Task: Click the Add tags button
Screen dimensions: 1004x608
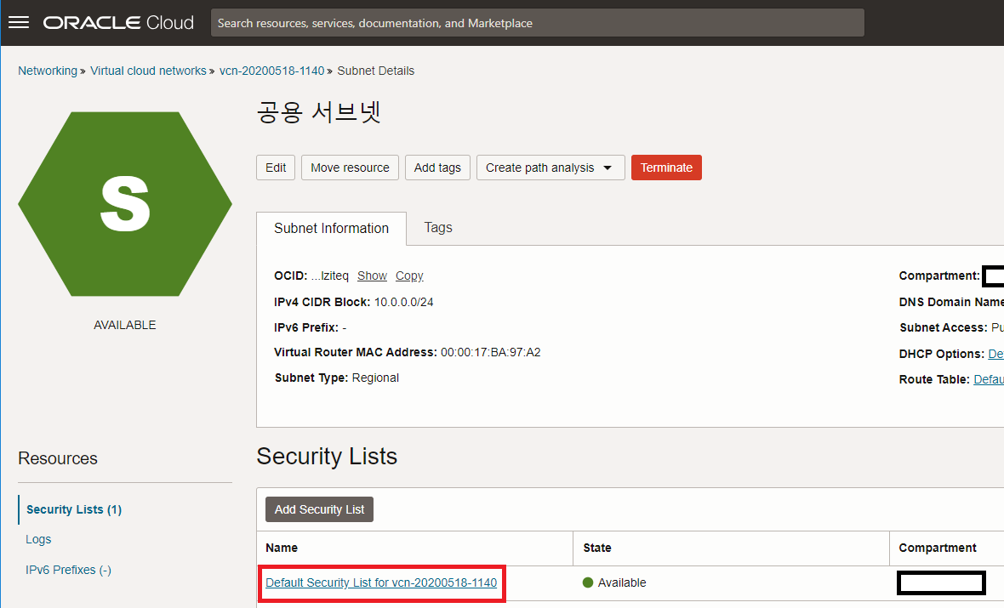Action: [437, 167]
